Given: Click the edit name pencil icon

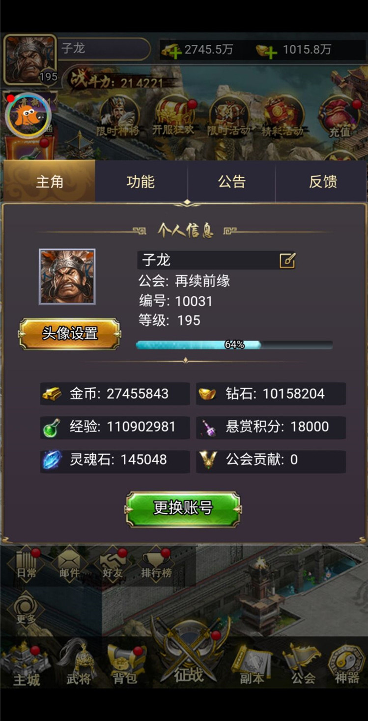Looking at the screenshot, I should click(287, 260).
